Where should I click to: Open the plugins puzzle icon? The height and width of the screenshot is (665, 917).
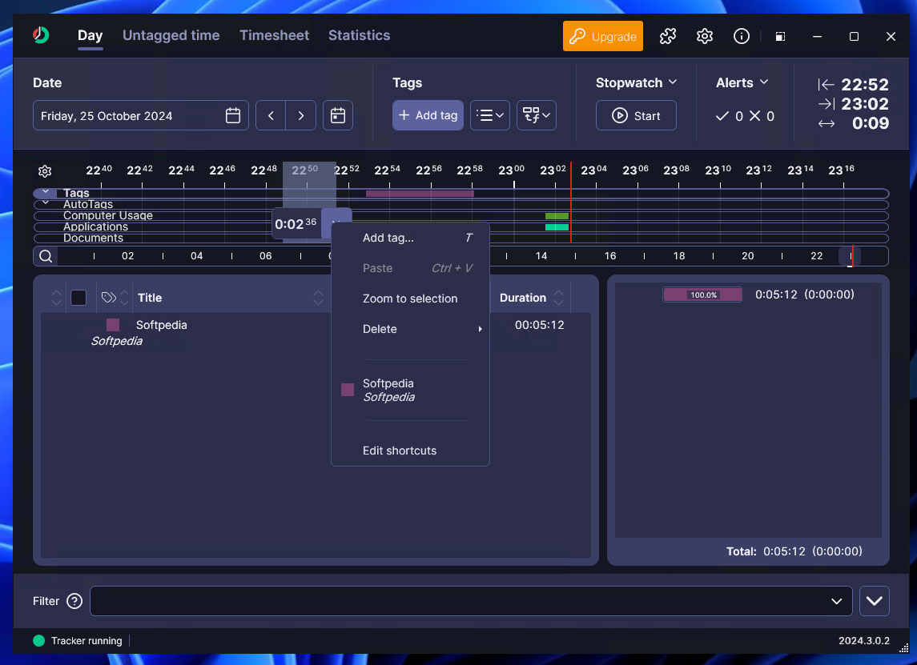tap(667, 36)
